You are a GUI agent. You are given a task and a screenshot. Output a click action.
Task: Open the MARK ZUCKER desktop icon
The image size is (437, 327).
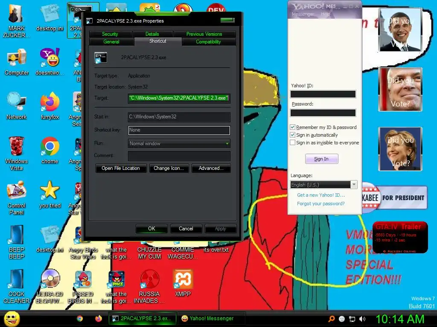pos(16,21)
